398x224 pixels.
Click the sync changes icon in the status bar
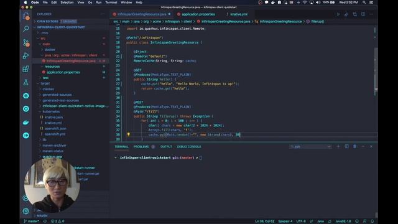tap(45, 222)
